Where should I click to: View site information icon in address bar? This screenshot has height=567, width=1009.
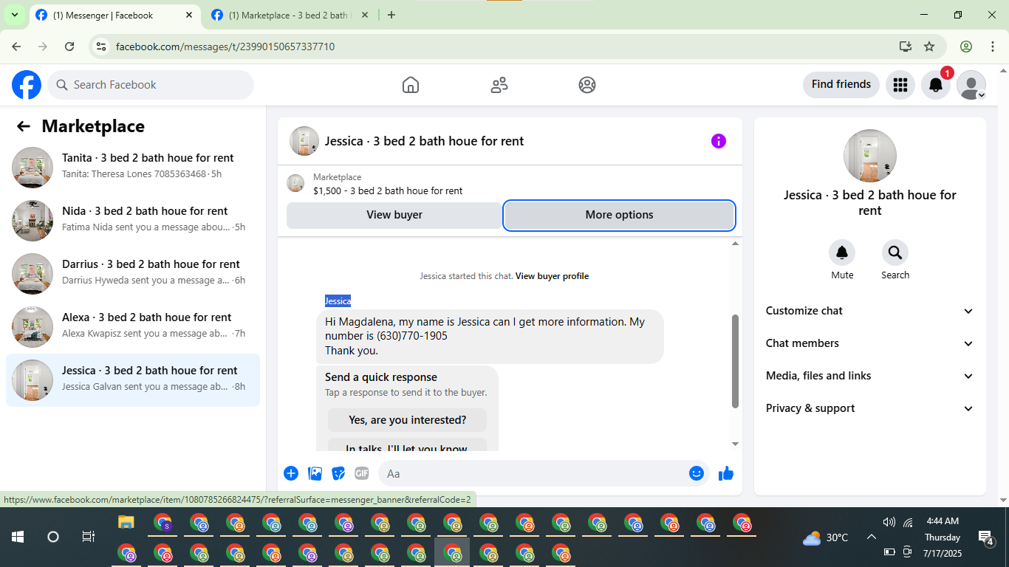tap(102, 47)
